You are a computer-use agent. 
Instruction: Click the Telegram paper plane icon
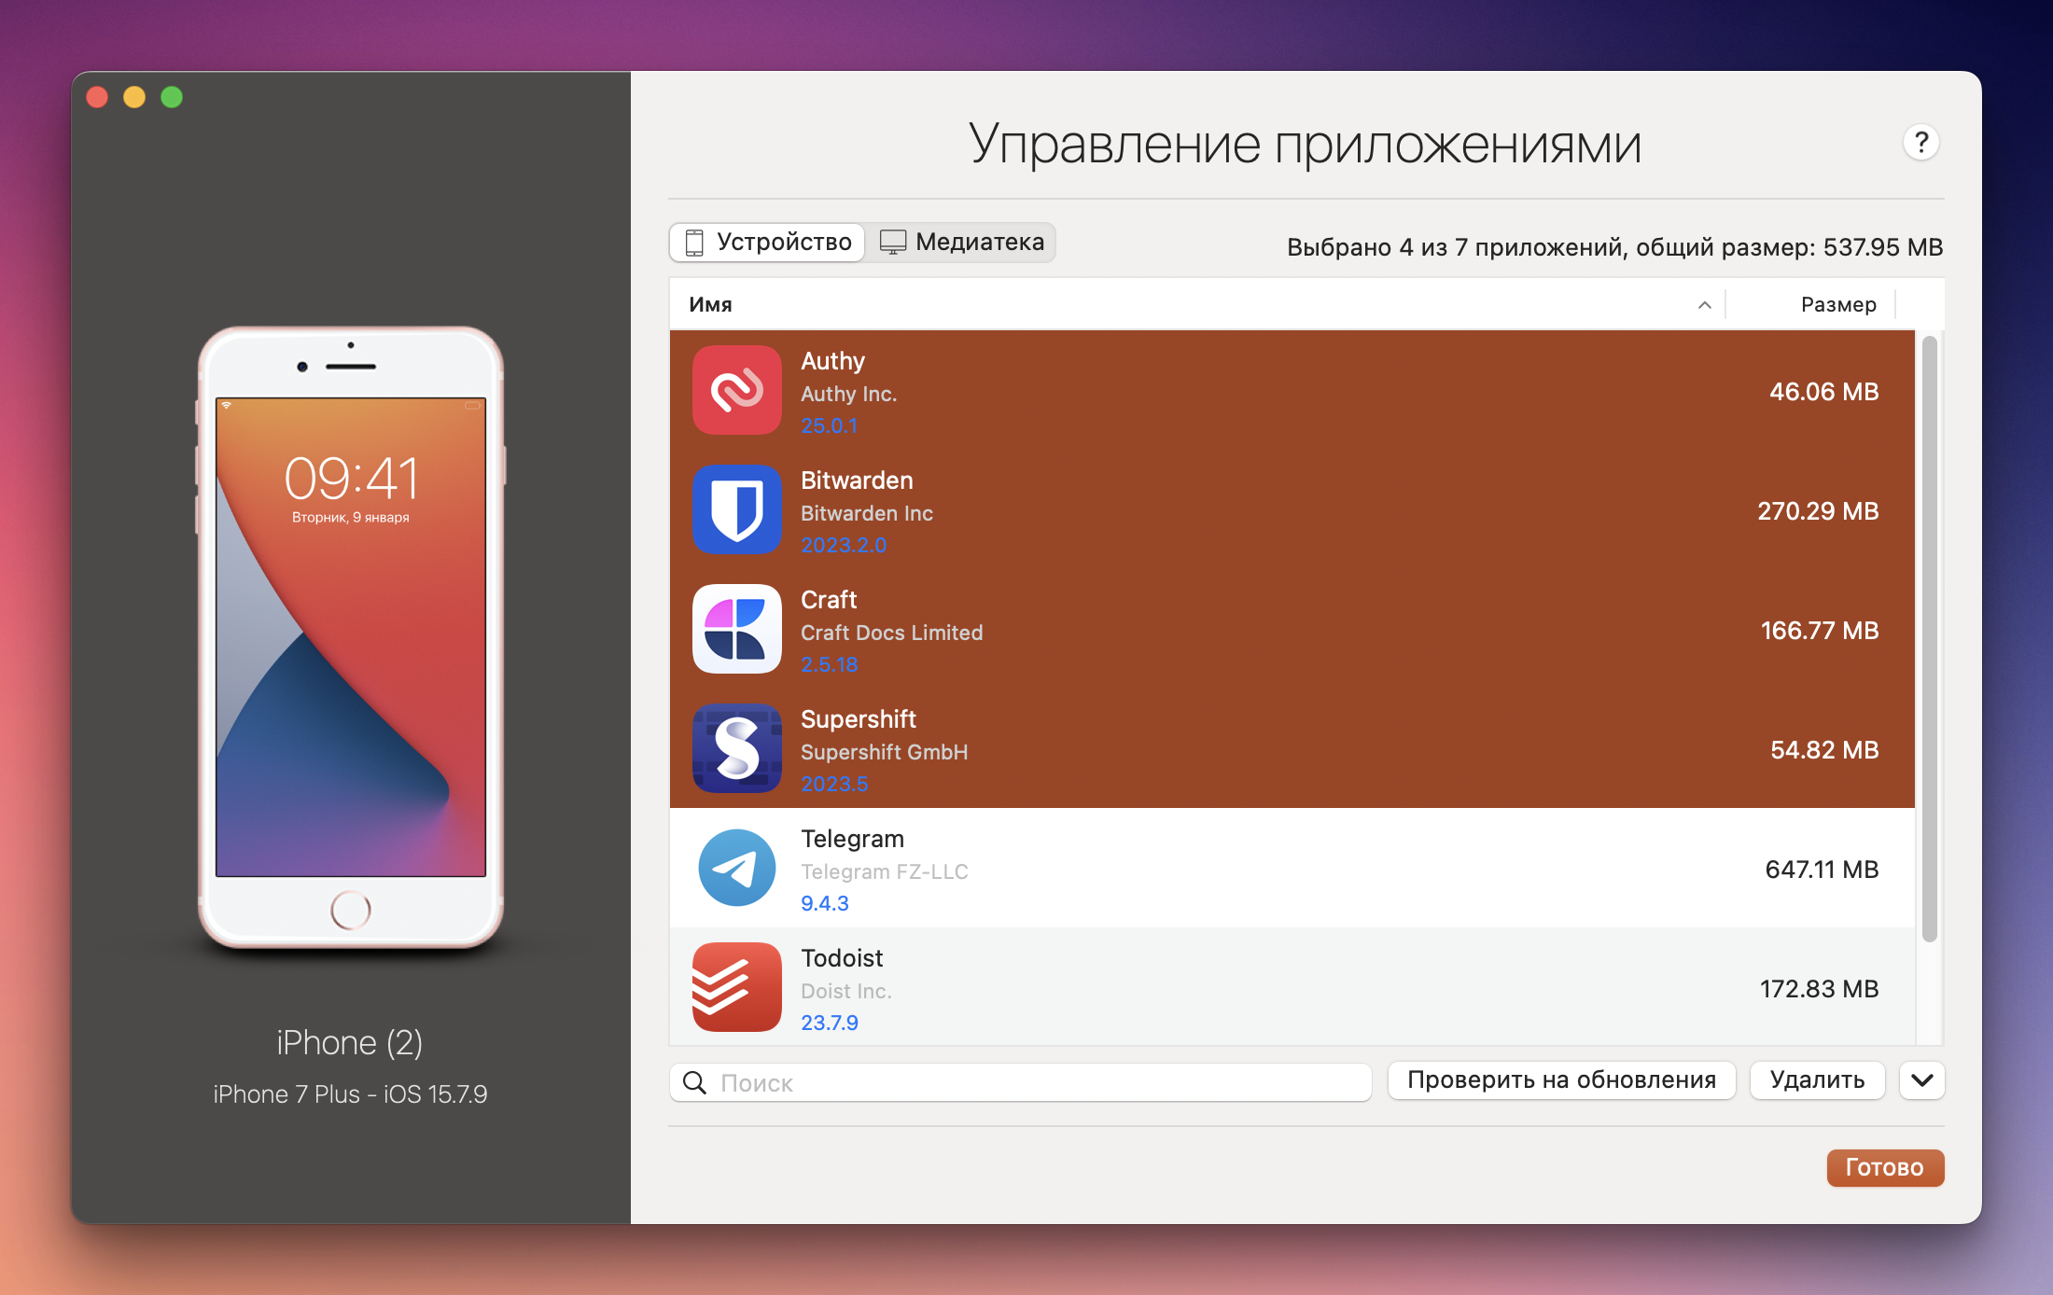pos(736,868)
